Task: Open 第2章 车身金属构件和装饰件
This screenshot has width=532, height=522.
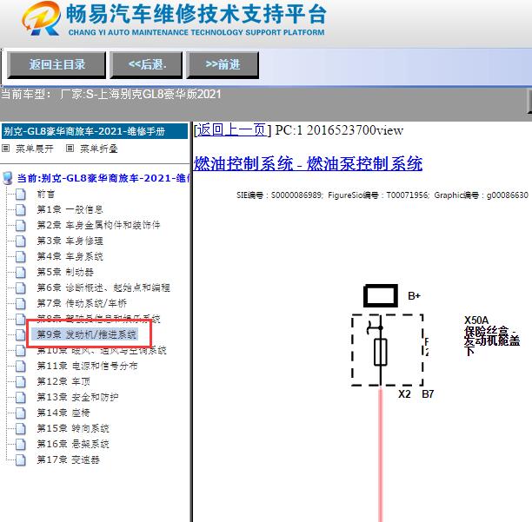Action: coord(98,225)
